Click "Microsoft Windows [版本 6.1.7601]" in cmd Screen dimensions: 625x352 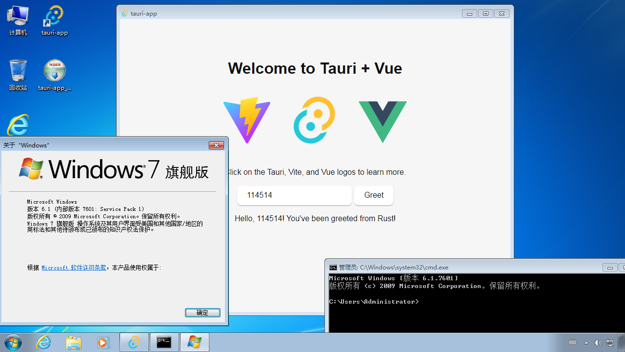(394, 278)
